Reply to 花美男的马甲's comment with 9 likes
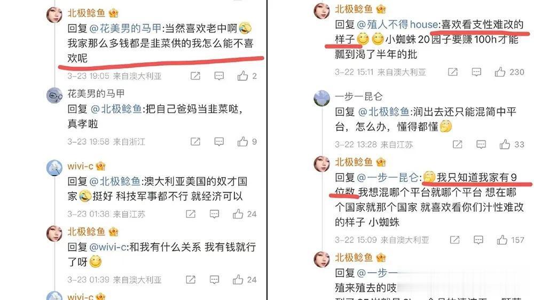534x300 pixels. (x=219, y=141)
